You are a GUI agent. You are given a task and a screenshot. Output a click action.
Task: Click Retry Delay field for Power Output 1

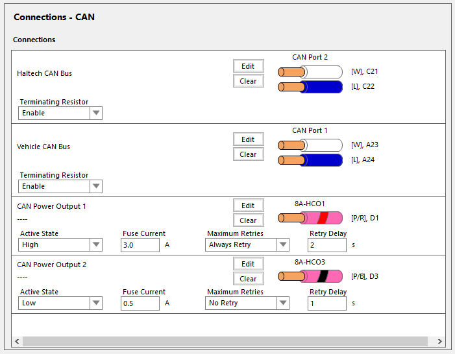[x=327, y=245]
